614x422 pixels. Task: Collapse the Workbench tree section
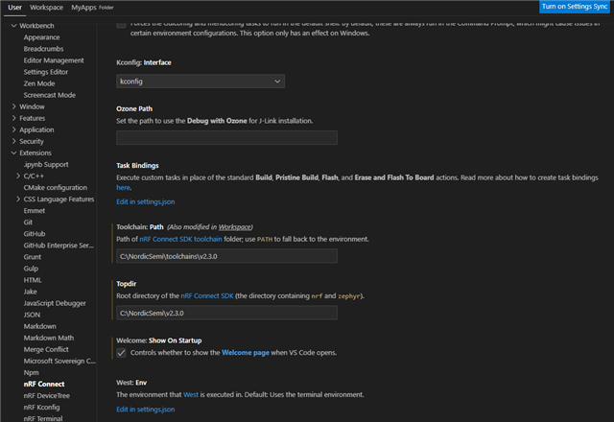[14, 26]
